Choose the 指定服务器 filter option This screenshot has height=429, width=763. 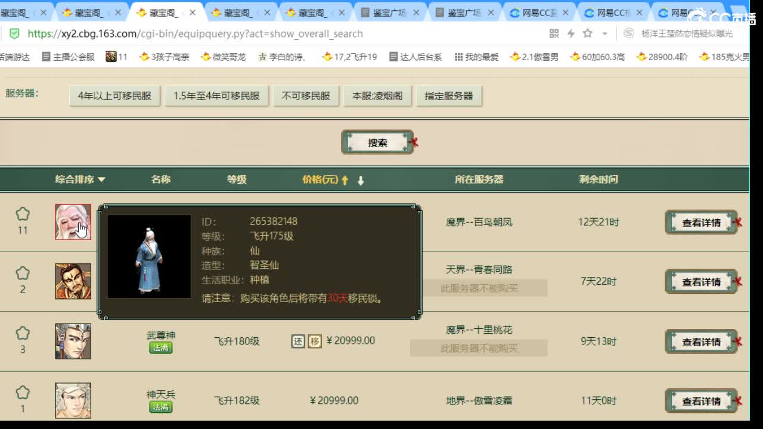[449, 96]
